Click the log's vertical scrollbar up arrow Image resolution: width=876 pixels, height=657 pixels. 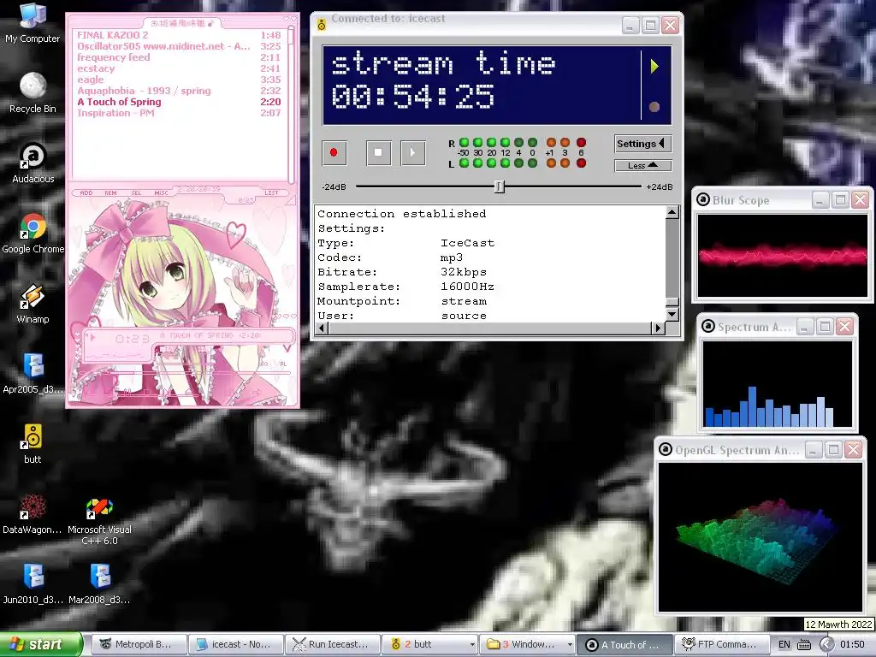pos(672,212)
